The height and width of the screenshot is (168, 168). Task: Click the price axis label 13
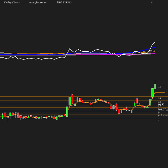(x=160, y=98)
